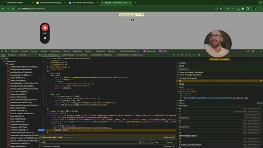Viewport: 263px width, 148px height.
Task: Open the Workspace navigator tab
Action: click(x=12, y=55)
